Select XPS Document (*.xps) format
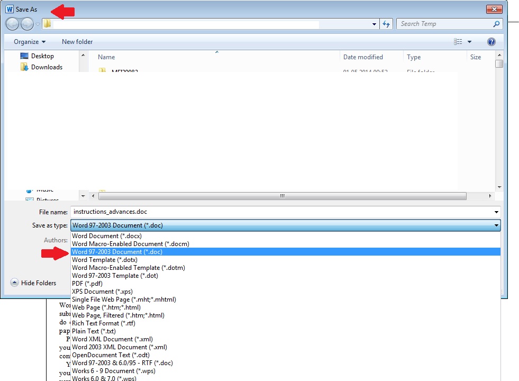 pos(286,292)
